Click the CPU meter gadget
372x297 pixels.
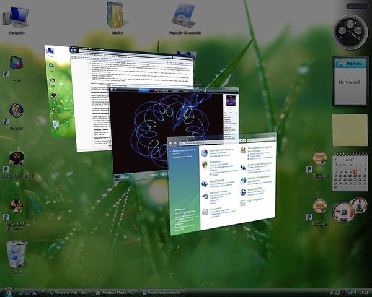click(x=350, y=210)
